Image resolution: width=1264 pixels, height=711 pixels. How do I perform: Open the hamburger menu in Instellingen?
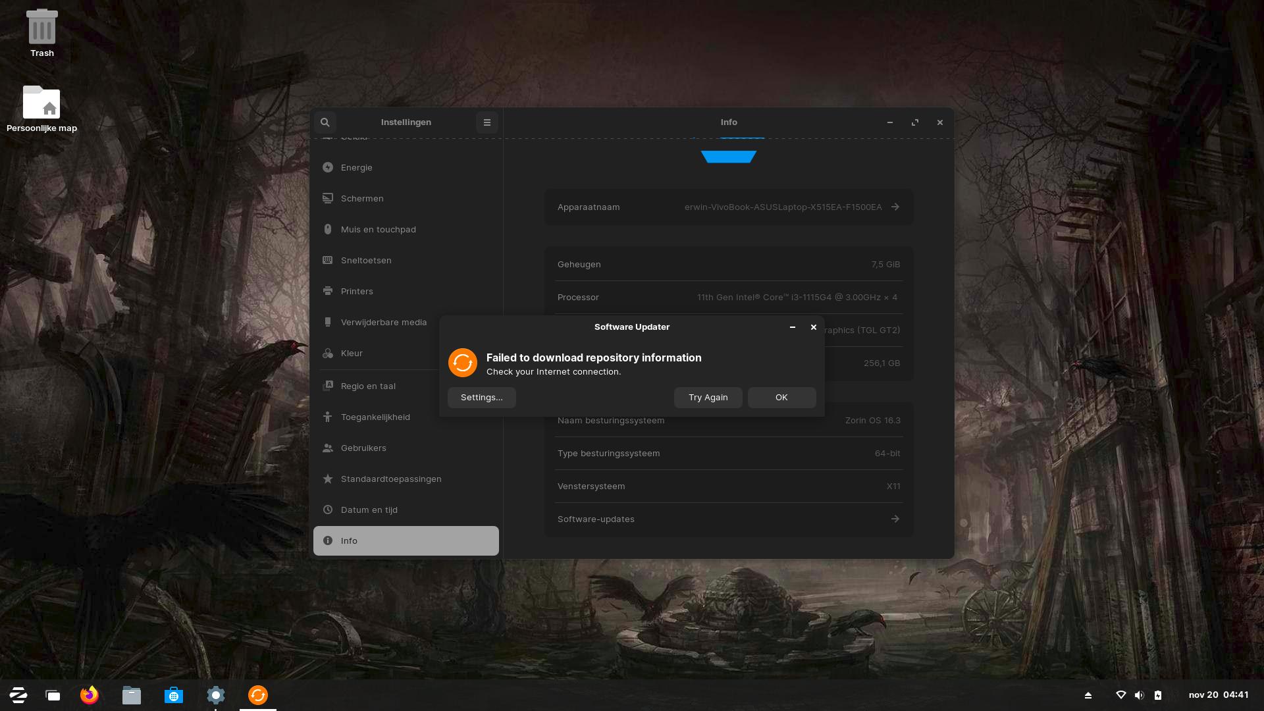(x=487, y=122)
